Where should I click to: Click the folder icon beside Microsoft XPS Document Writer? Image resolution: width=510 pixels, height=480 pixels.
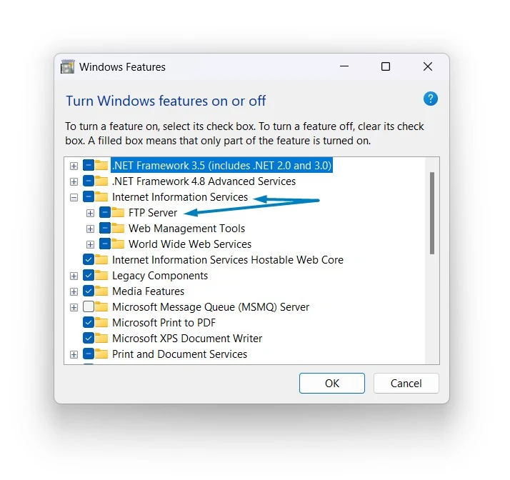(x=101, y=338)
